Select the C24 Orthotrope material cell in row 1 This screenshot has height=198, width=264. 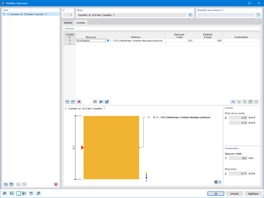point(136,41)
